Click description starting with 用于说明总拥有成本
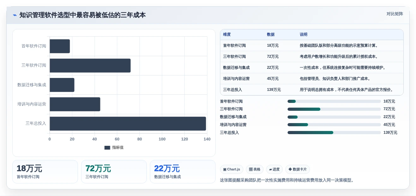The image size is (416, 196). click(347, 90)
